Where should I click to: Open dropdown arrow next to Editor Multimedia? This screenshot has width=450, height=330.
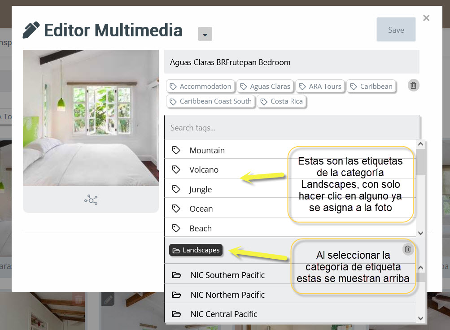205,34
